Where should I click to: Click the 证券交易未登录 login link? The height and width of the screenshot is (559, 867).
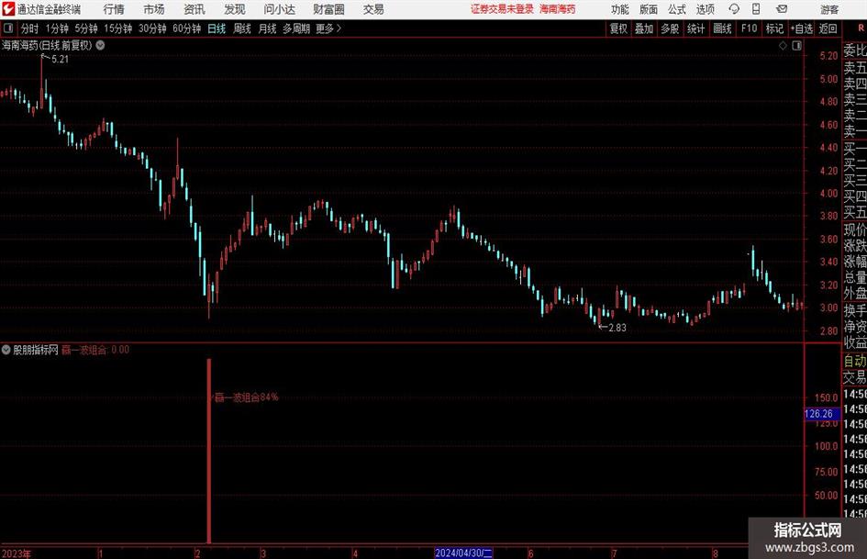(502, 9)
